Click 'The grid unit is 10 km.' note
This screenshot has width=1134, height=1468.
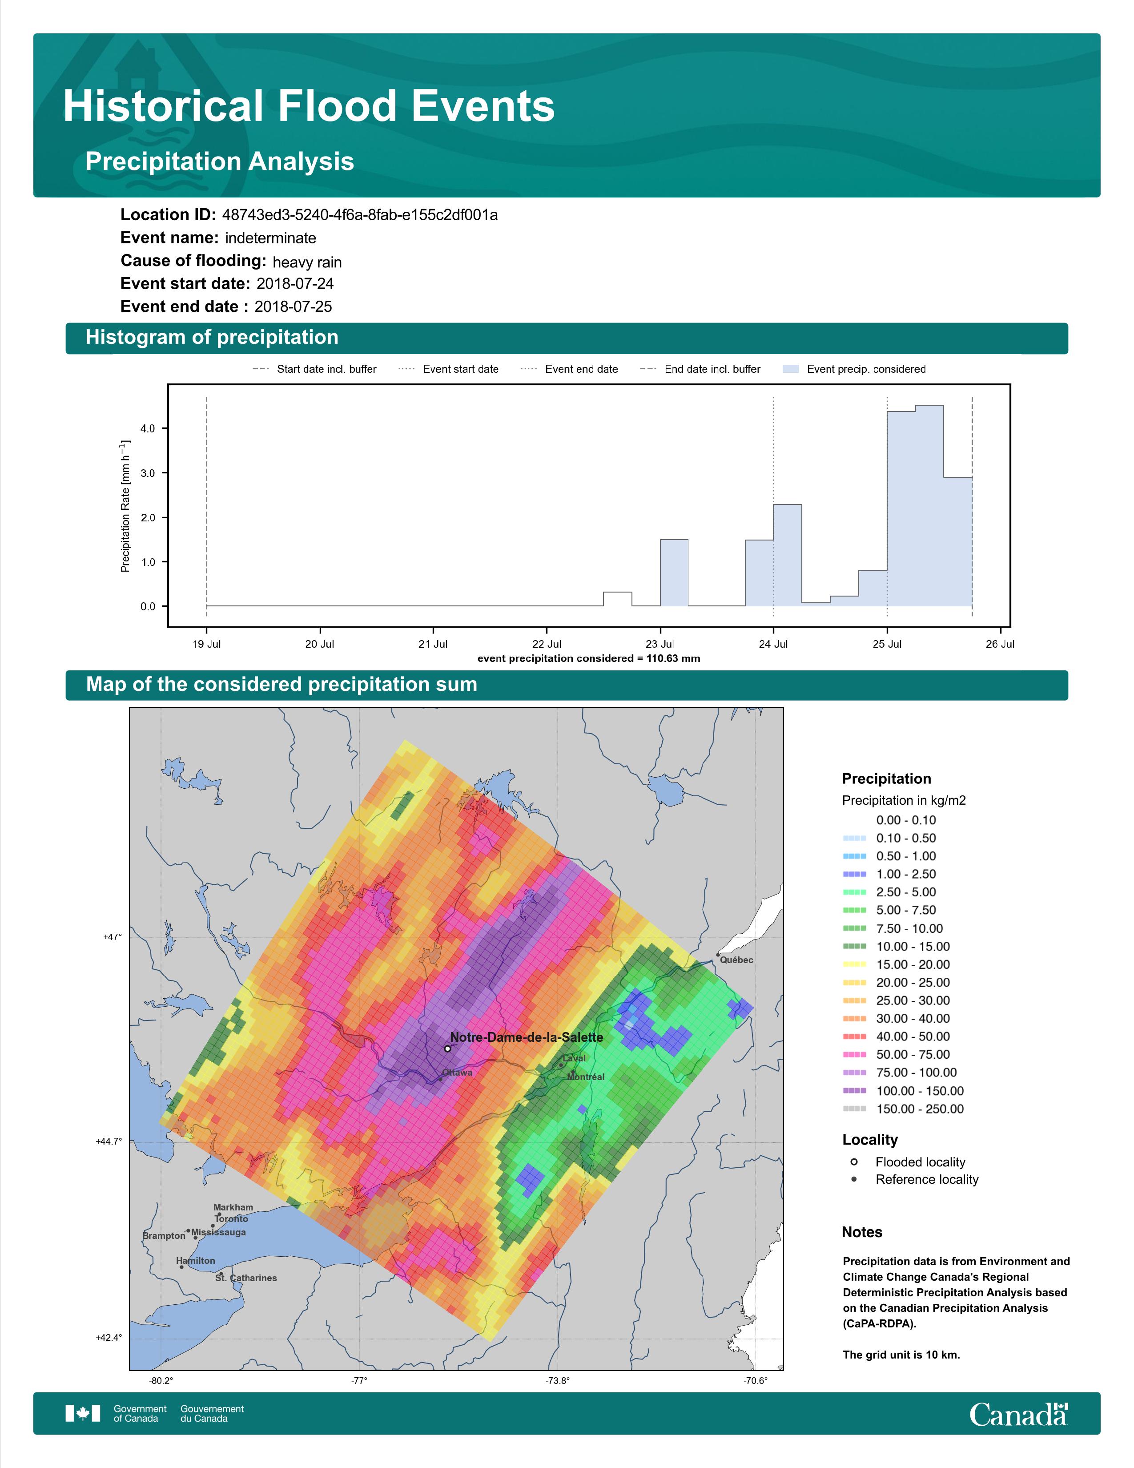click(x=901, y=1355)
